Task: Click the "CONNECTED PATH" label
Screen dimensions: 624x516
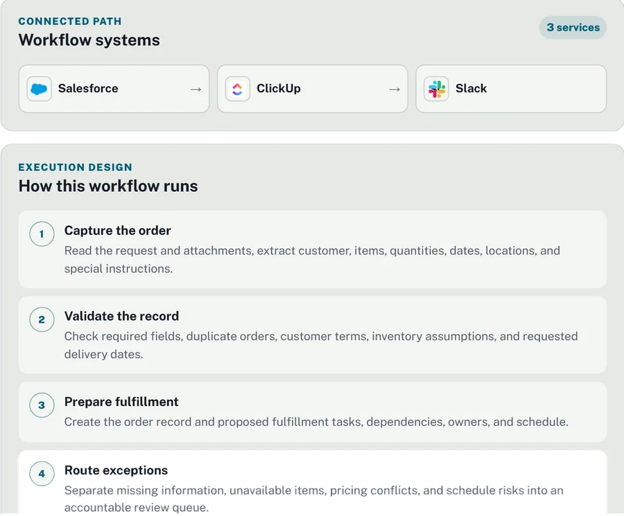Action: point(70,21)
